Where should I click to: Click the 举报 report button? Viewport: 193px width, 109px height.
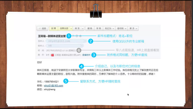[99, 29]
